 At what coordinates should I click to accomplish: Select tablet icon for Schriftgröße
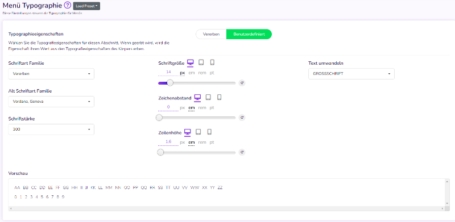tap(201, 62)
